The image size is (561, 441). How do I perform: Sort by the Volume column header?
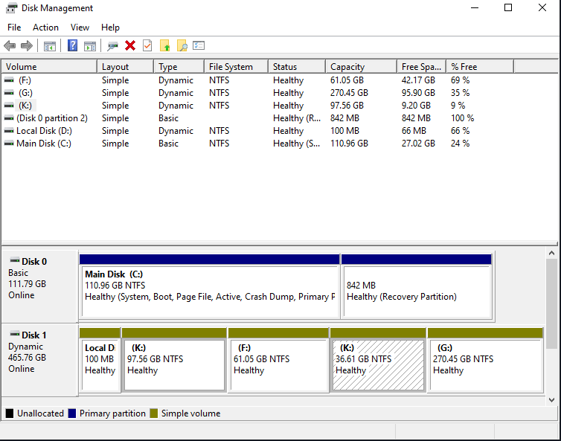pyautogui.click(x=49, y=66)
